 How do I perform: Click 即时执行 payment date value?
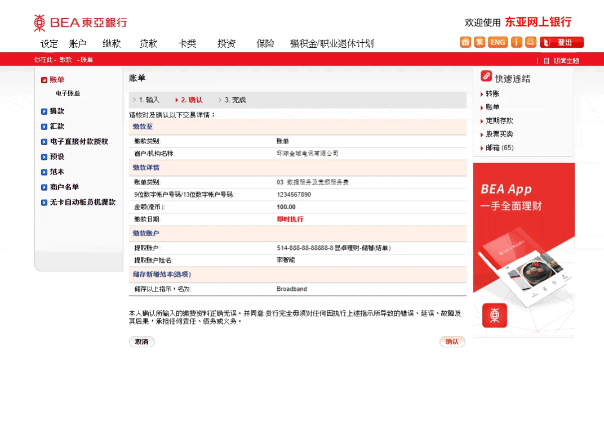(x=290, y=219)
